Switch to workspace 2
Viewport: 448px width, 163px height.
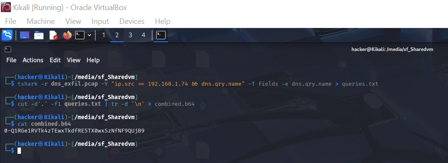coord(117,35)
